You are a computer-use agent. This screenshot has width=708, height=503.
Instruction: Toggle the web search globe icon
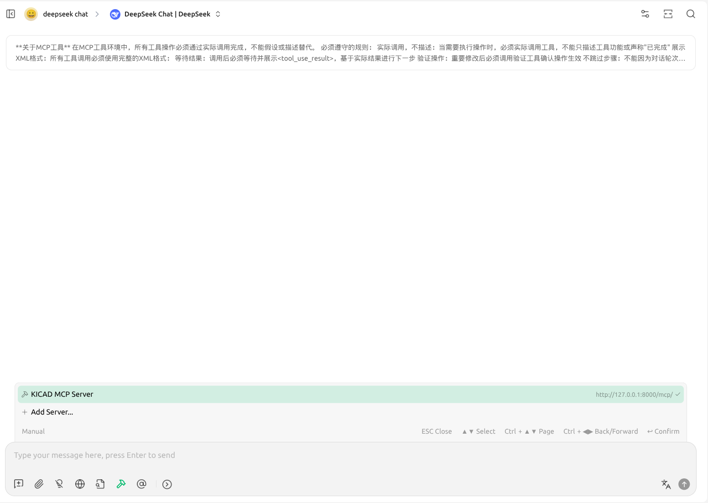click(x=80, y=484)
